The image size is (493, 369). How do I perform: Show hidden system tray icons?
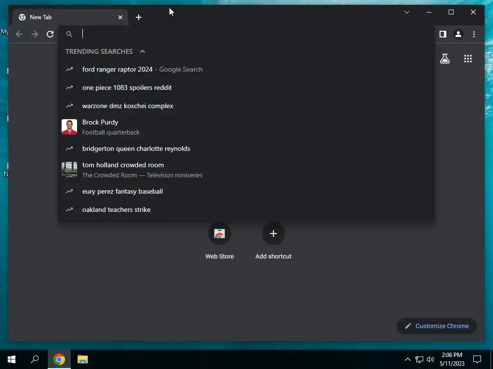407,359
